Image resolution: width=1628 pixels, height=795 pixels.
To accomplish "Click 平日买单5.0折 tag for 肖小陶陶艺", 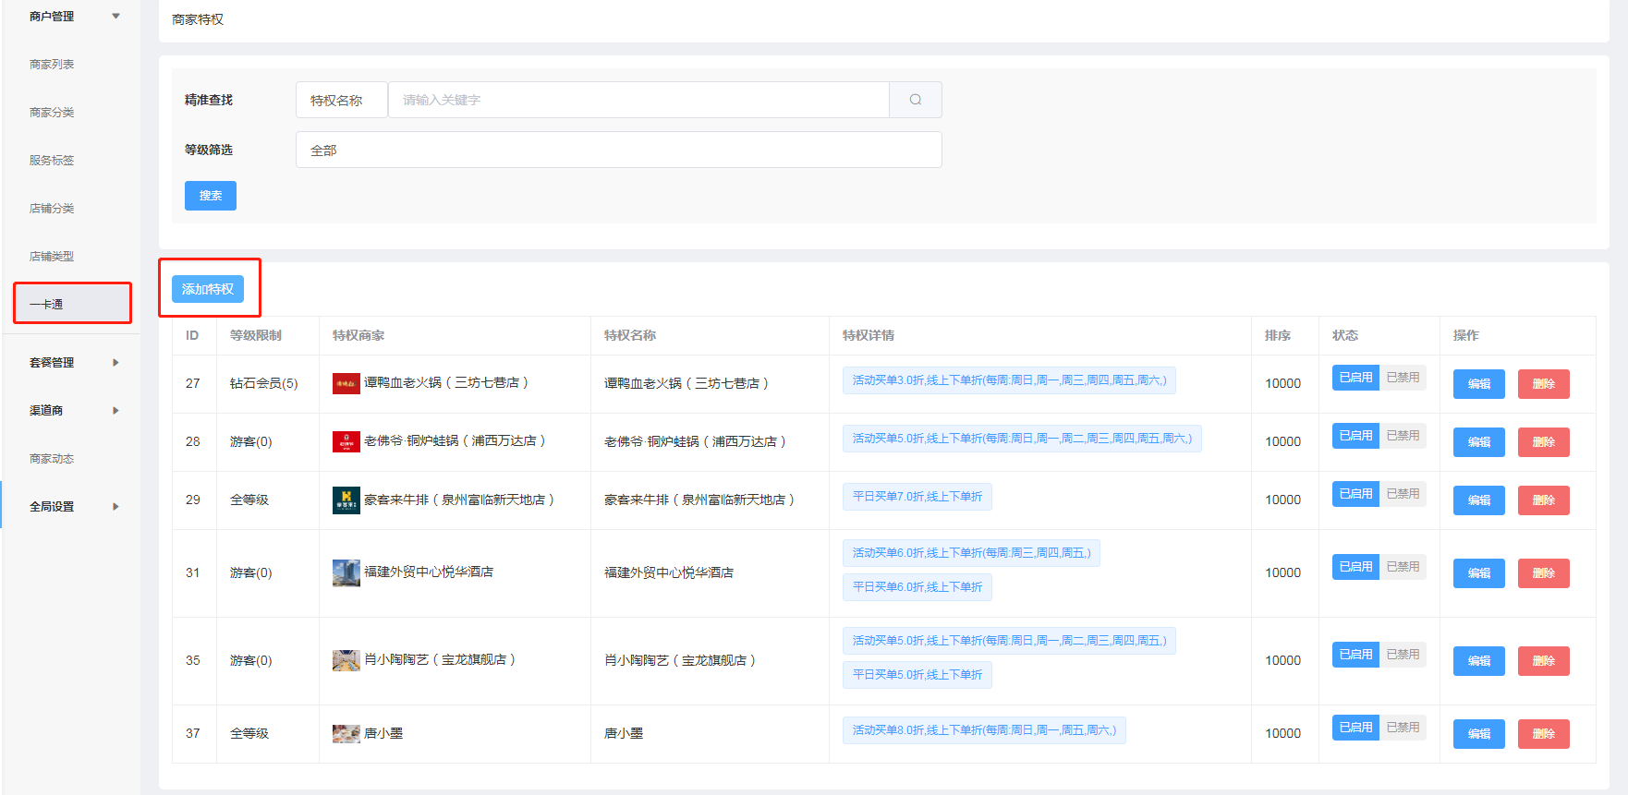I will click(x=917, y=675).
